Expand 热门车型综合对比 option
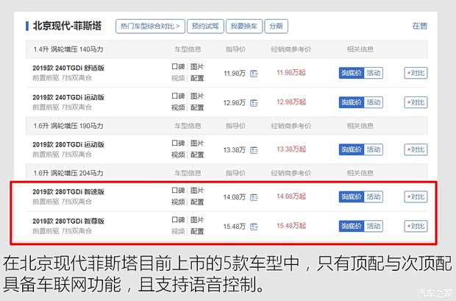The height and width of the screenshot is (301, 456). click(x=149, y=26)
